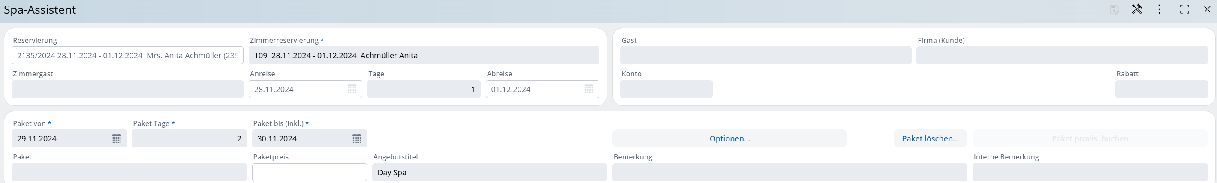Click the Paketpreis input field
The image size is (1217, 183).
pos(309,173)
